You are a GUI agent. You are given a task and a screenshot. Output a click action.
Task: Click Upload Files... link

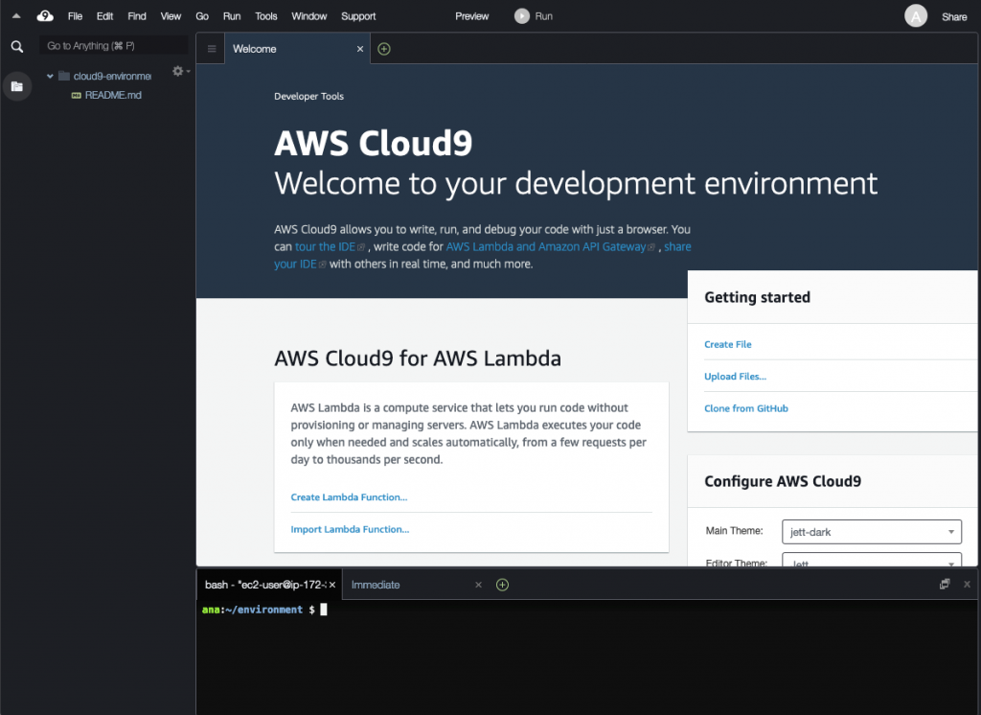tap(735, 377)
